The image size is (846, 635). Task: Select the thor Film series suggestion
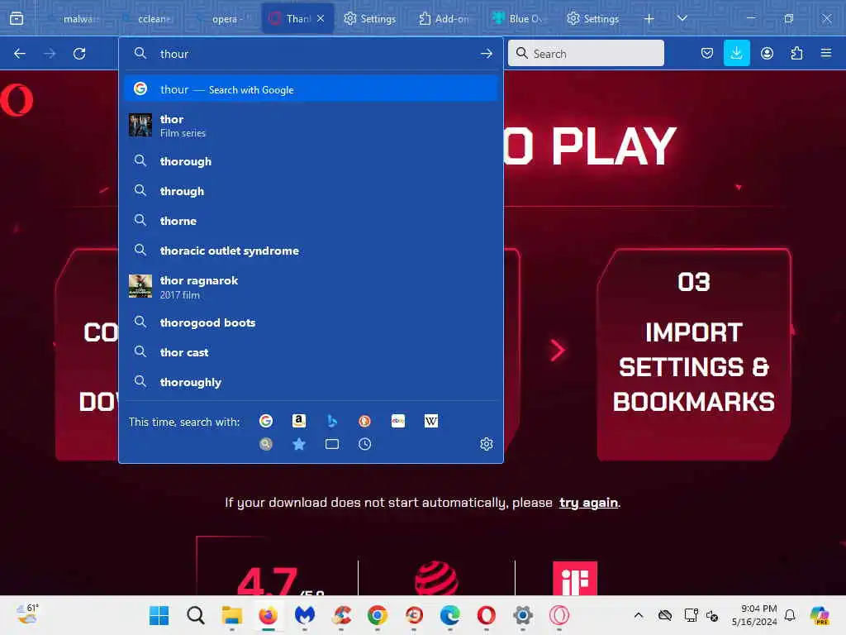point(311,126)
